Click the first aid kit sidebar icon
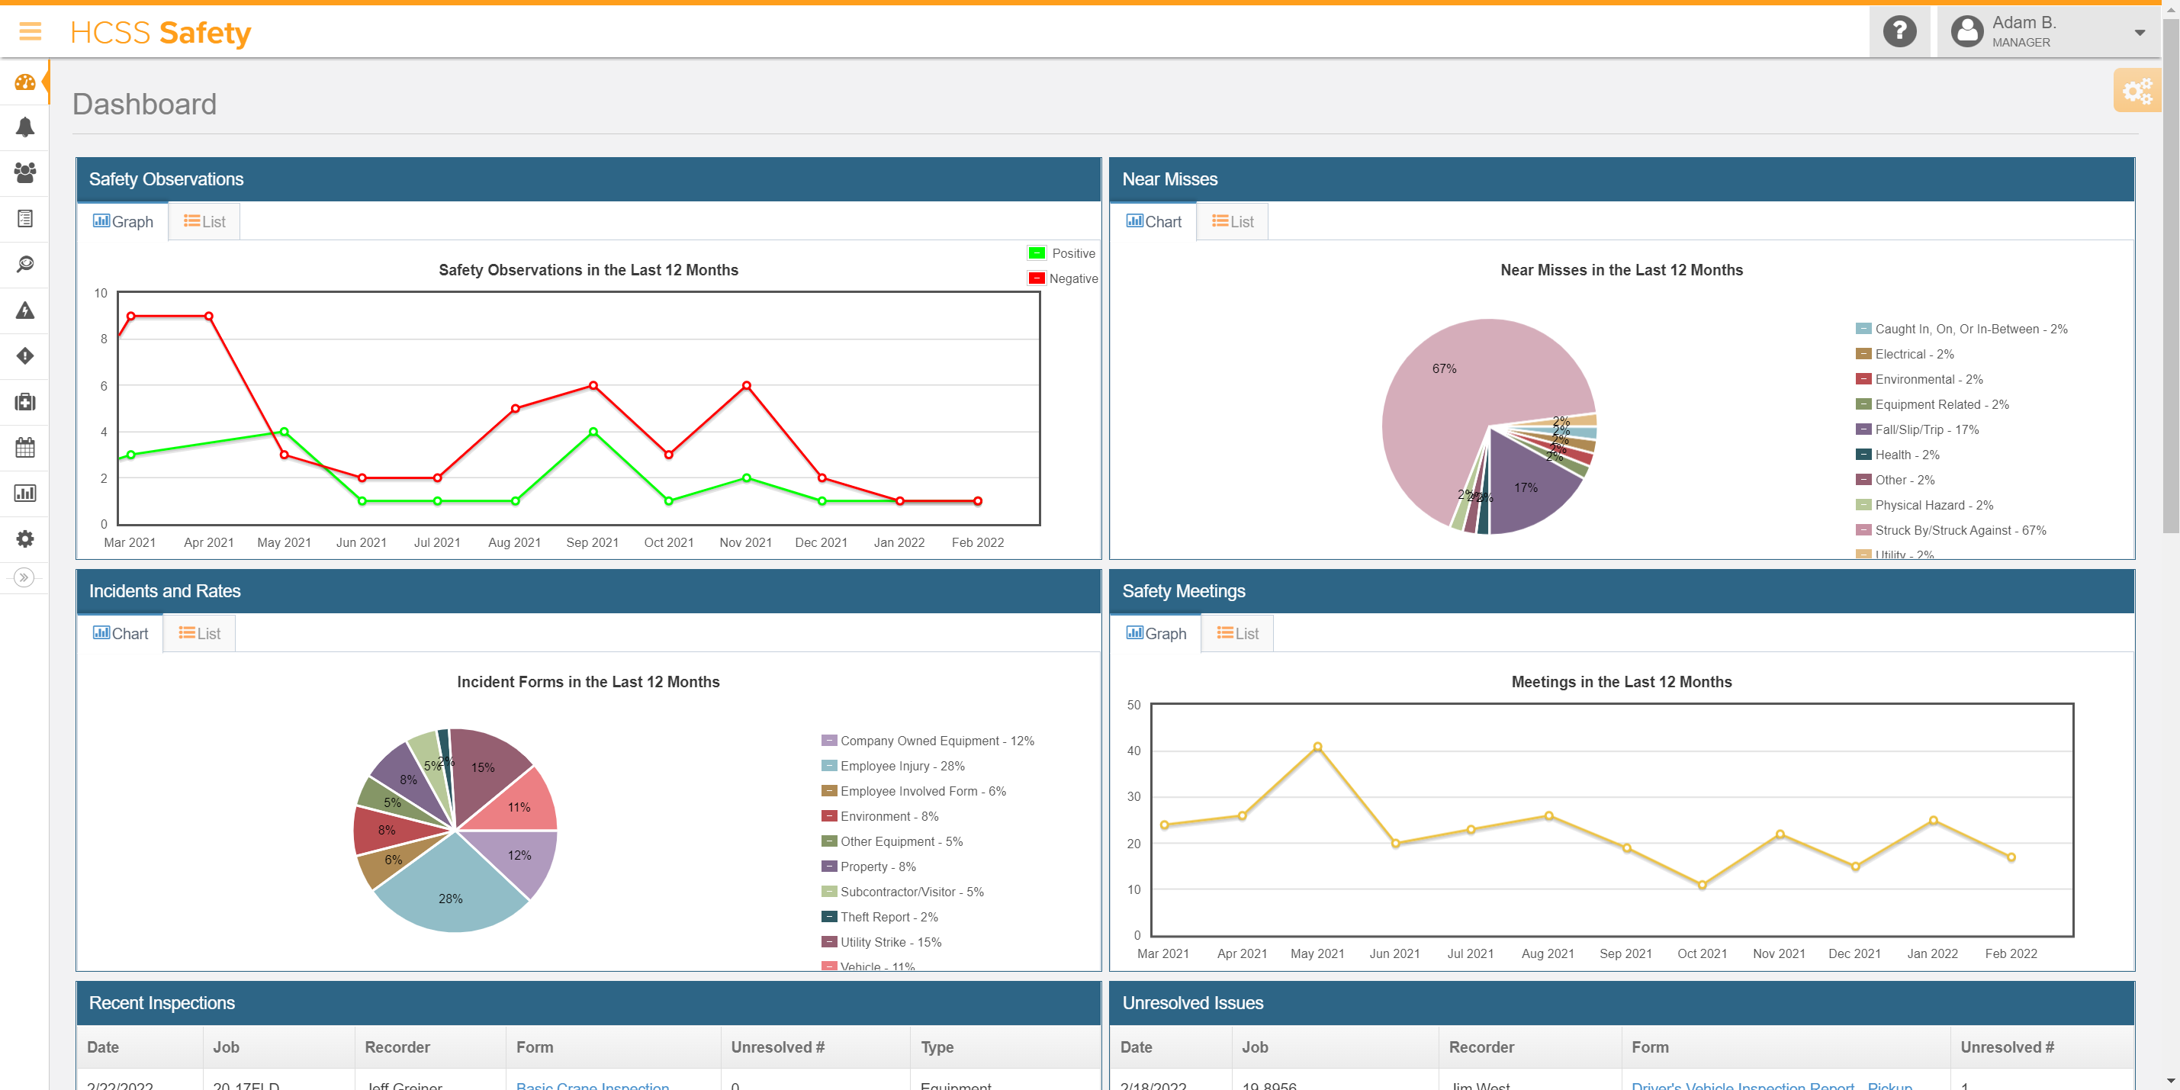This screenshot has width=2180, height=1090. point(25,402)
